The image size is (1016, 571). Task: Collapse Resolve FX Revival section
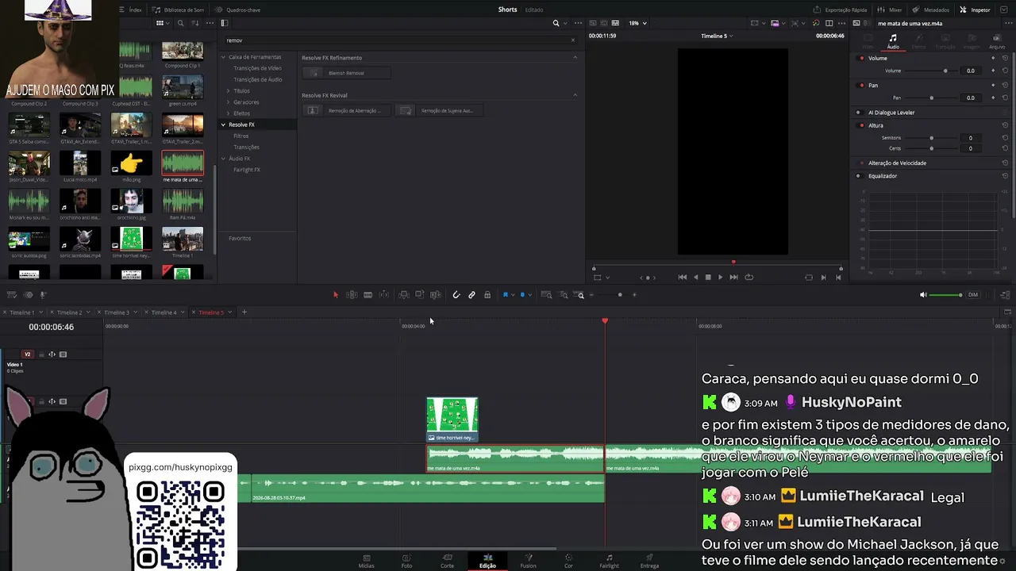click(x=575, y=95)
